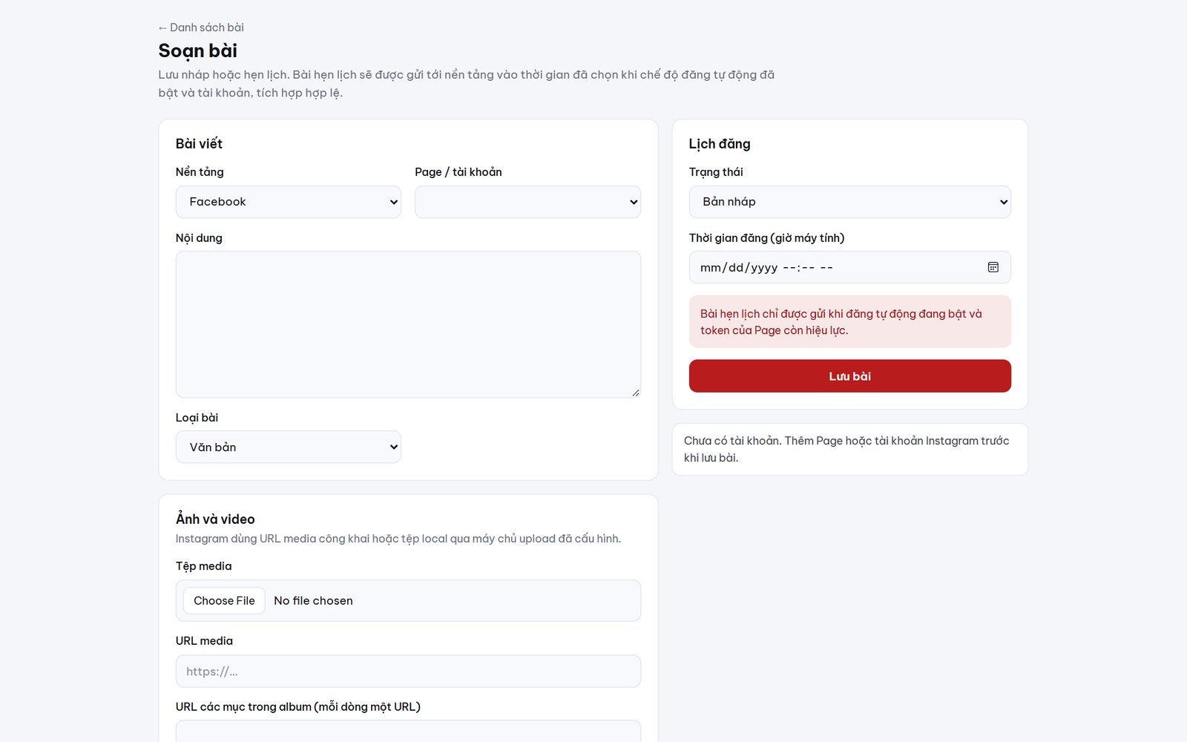Click the Thời gian đăng date-time field
This screenshot has width=1187, height=742.
tap(849, 267)
